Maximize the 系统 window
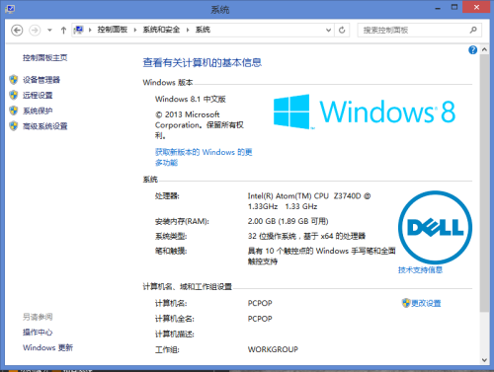 (454, 7)
